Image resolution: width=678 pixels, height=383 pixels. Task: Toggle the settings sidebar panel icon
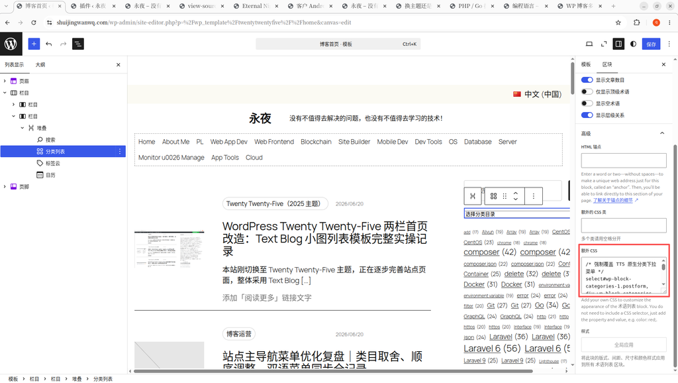(618, 44)
